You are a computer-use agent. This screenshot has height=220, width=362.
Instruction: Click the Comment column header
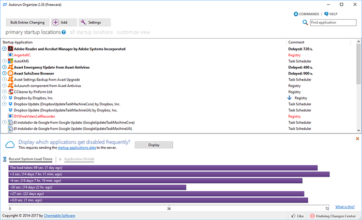click(x=319, y=42)
